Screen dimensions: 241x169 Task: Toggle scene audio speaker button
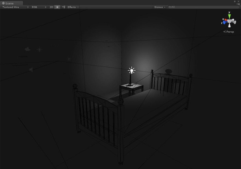(63, 7)
